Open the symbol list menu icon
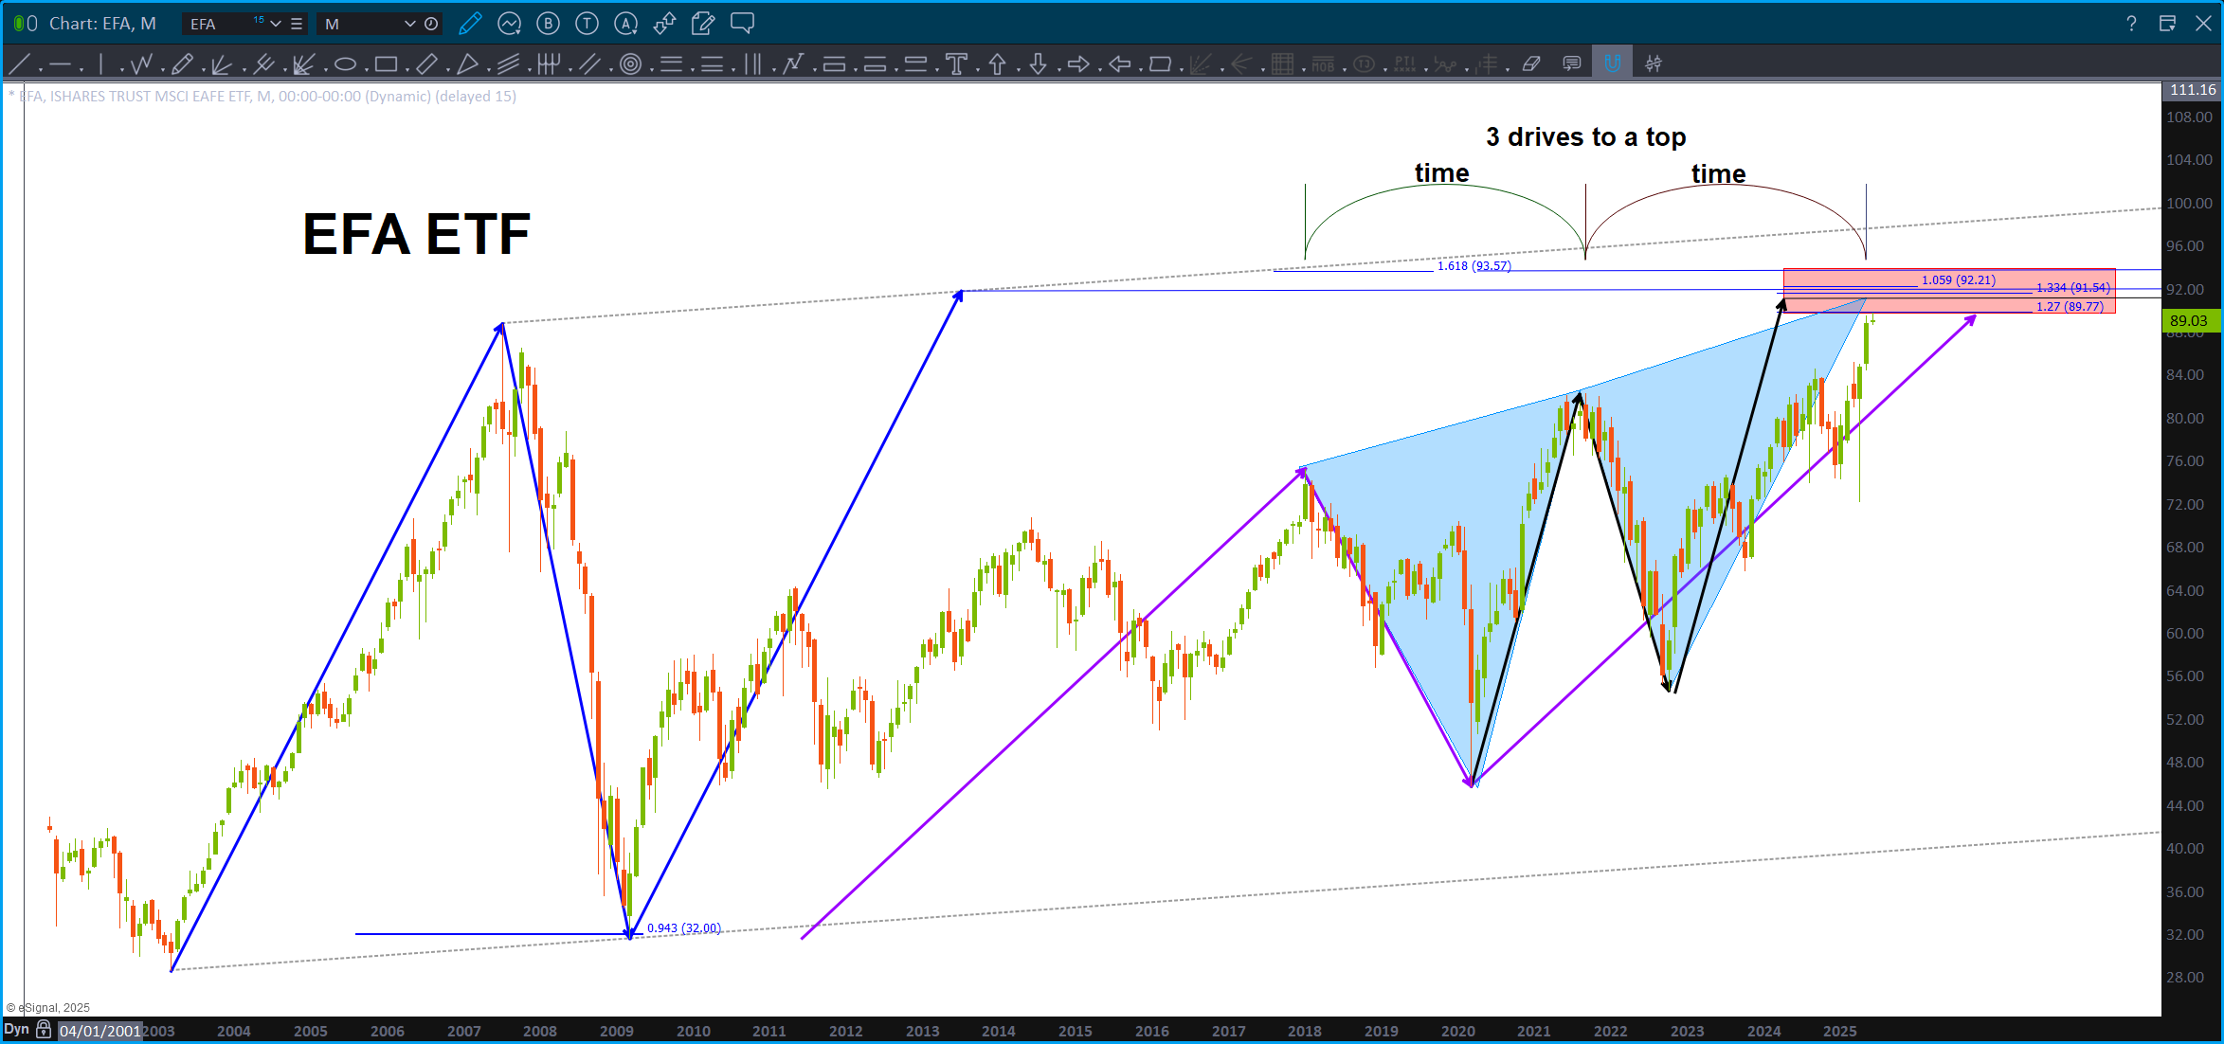Image resolution: width=2224 pixels, height=1044 pixels. (x=297, y=24)
